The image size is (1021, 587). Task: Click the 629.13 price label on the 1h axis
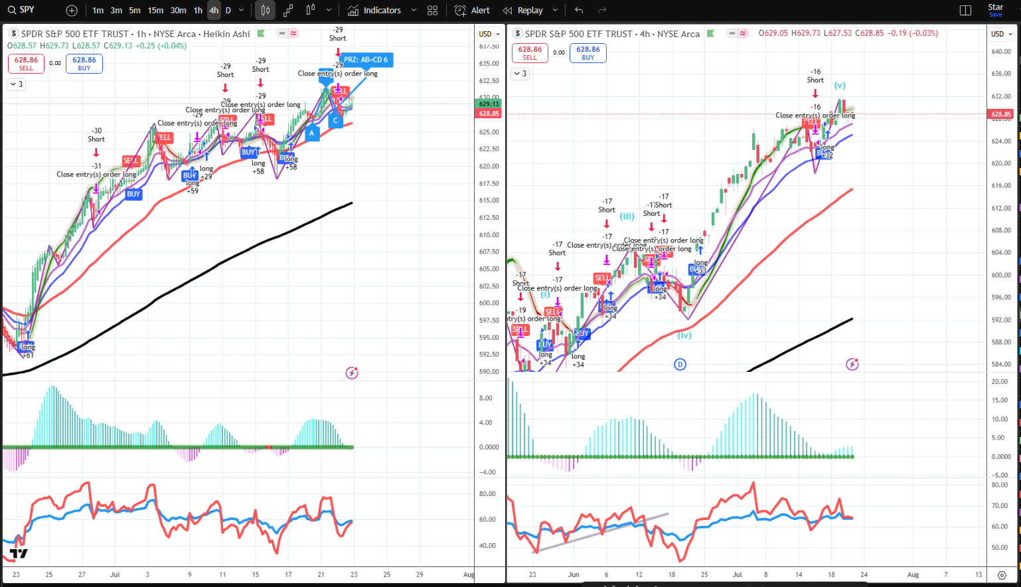489,104
